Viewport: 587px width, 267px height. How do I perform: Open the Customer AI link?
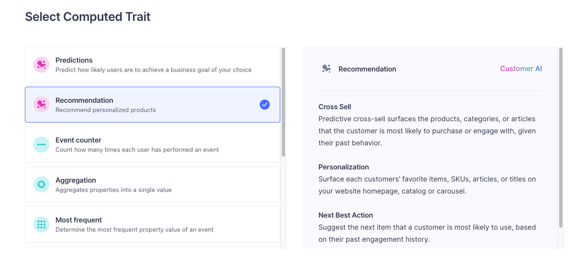521,68
